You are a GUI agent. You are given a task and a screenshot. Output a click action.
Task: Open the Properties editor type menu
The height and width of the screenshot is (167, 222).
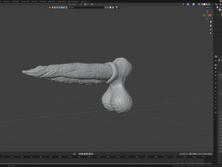coord(216,57)
